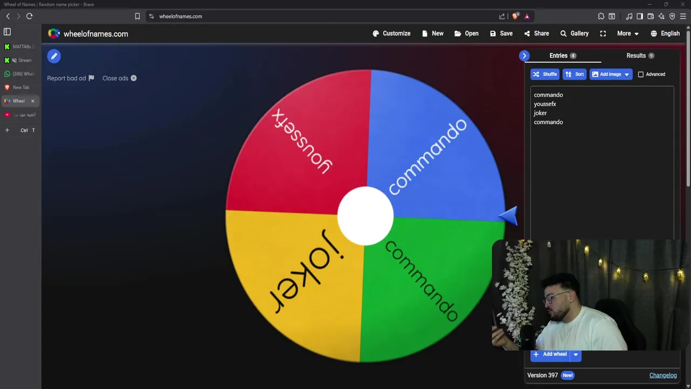The height and width of the screenshot is (389, 691).
Task: Switch to the Results tab
Action: [x=640, y=56]
